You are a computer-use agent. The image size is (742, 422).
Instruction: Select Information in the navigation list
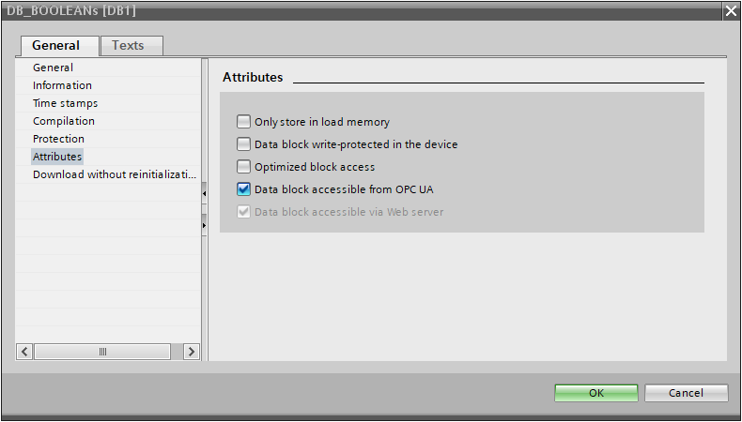[x=62, y=85]
